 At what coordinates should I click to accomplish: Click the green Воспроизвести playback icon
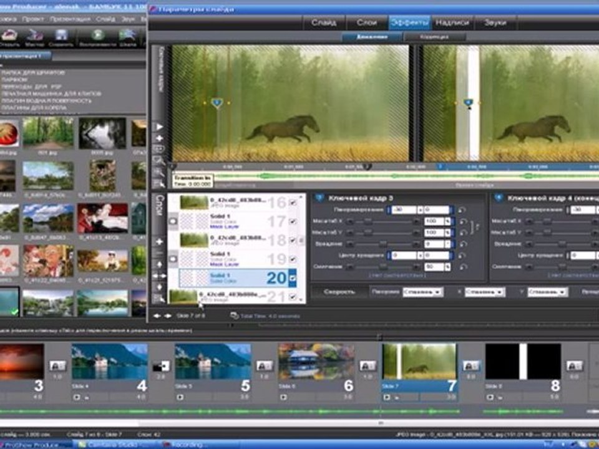(x=97, y=35)
